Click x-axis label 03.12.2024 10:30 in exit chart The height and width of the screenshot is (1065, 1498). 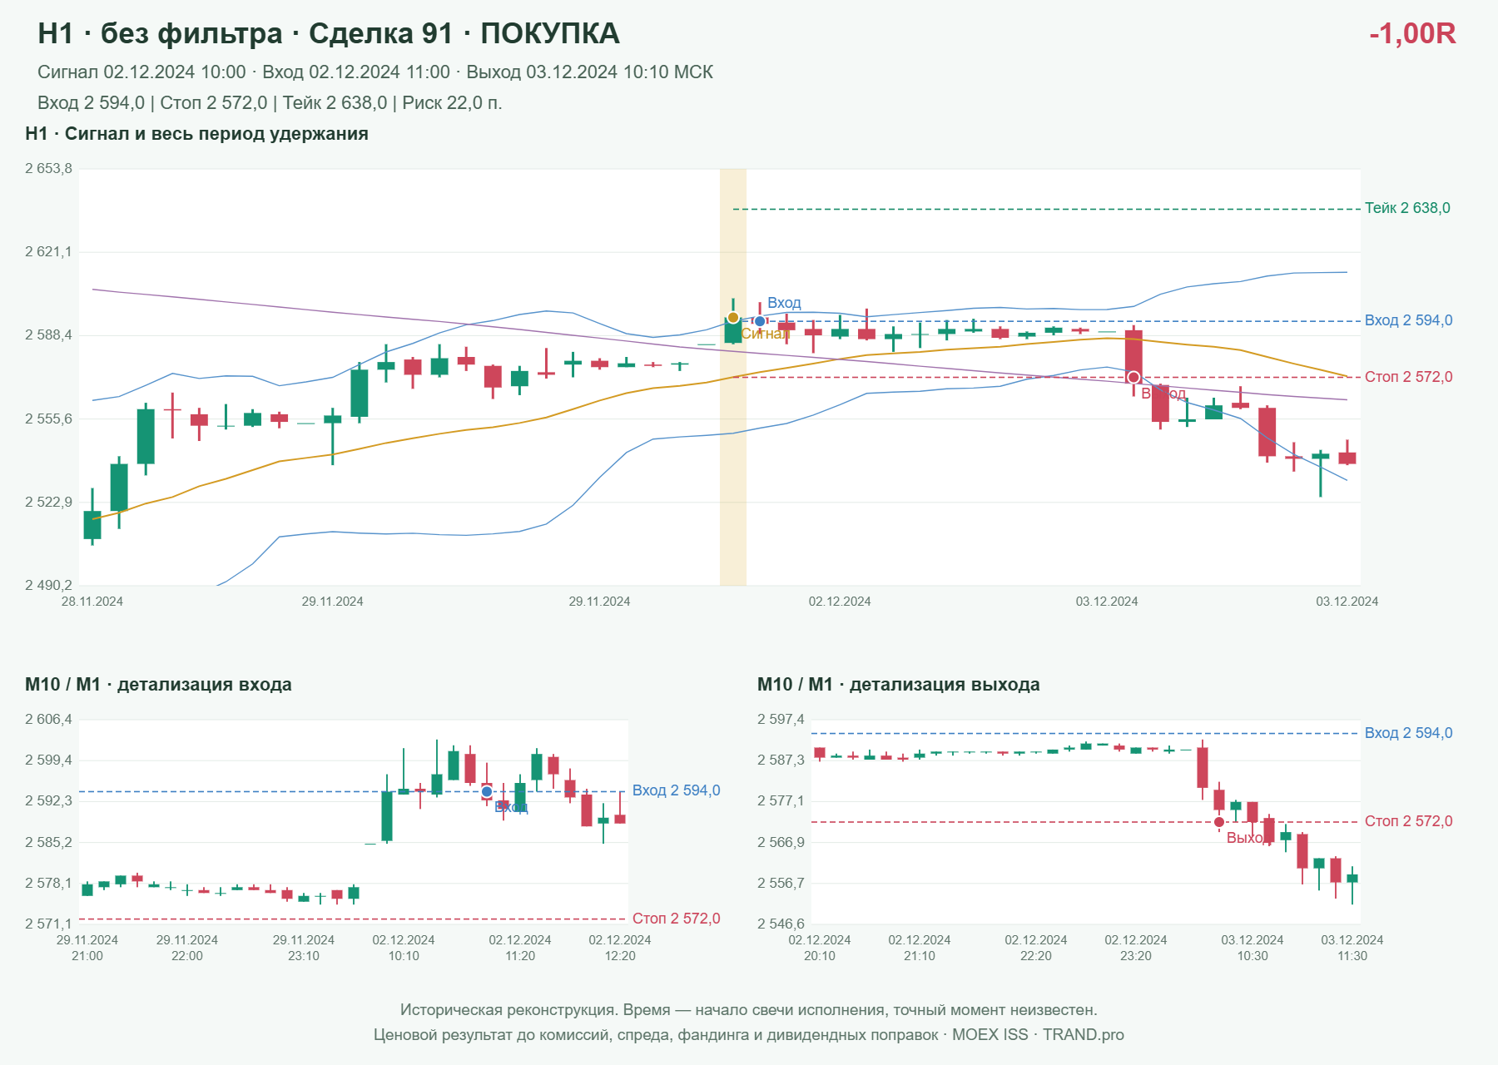[x=1252, y=948]
